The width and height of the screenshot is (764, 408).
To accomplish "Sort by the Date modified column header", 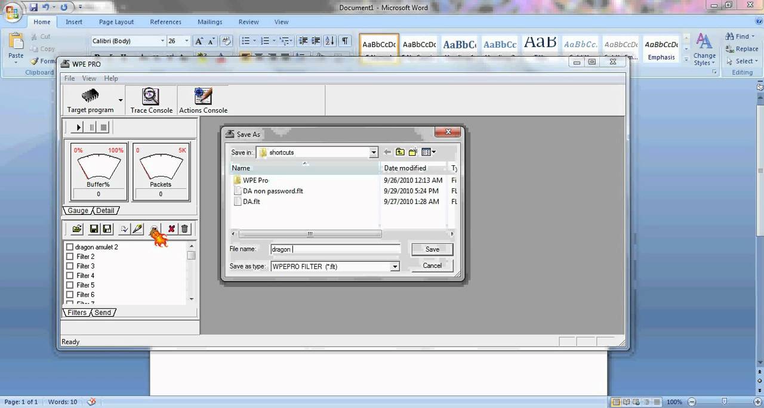I will click(414, 168).
